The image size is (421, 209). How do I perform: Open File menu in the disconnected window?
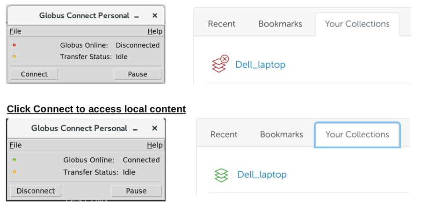[x=15, y=31]
